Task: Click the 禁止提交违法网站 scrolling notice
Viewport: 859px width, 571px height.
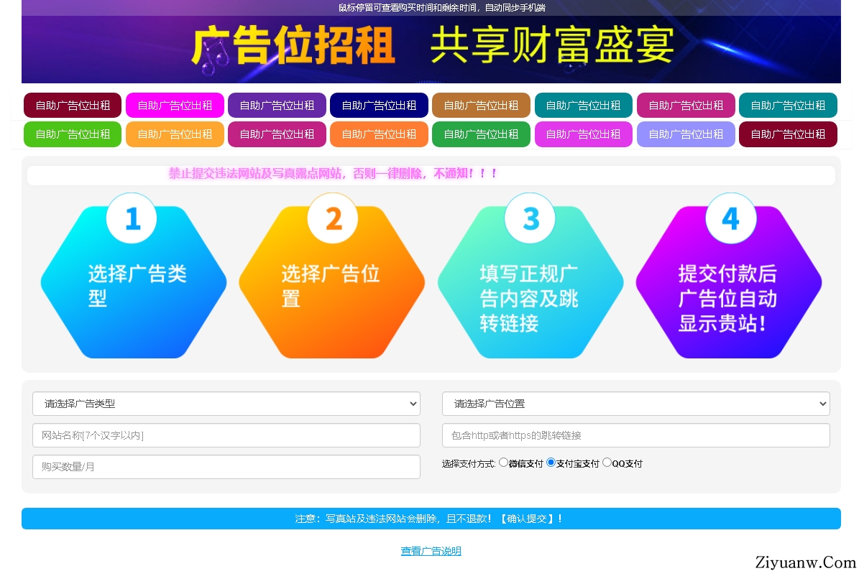Action: coord(333,174)
